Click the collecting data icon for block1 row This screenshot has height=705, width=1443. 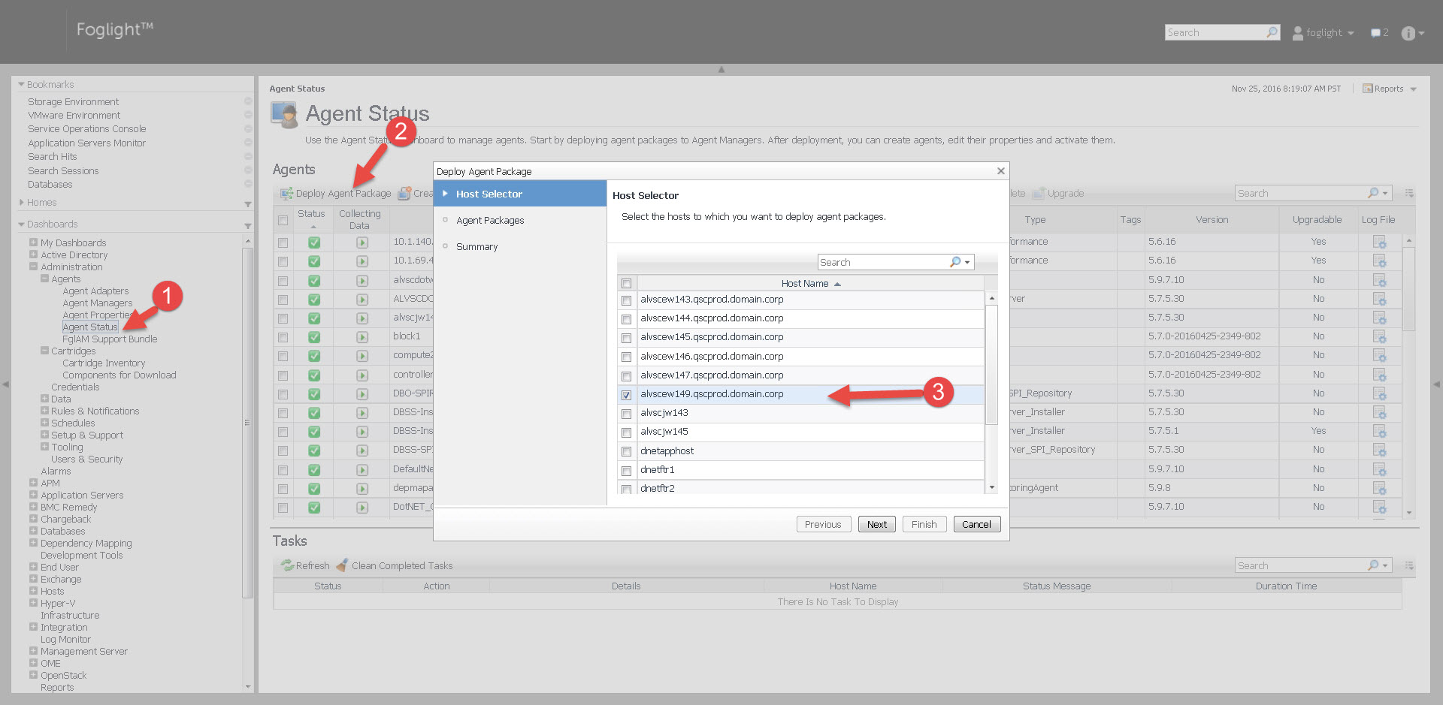tap(362, 337)
